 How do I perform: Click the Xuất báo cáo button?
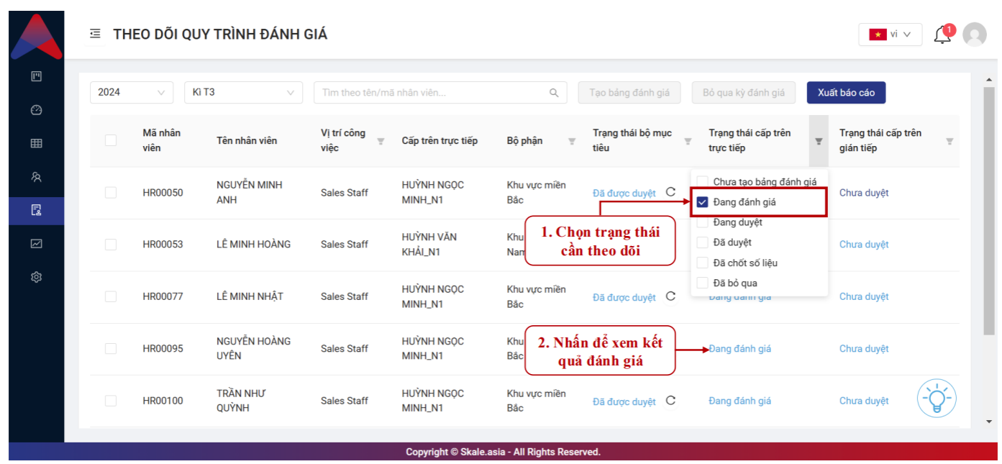point(846,93)
